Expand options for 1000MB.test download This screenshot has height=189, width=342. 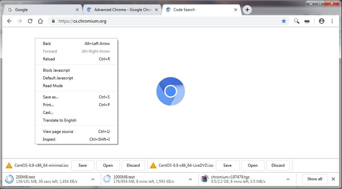tap(190, 179)
